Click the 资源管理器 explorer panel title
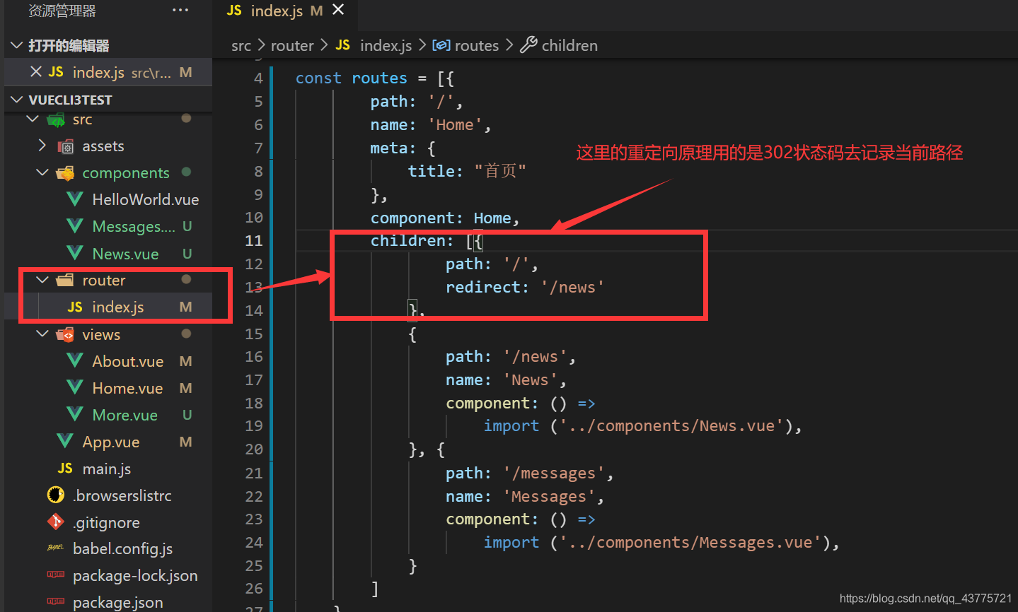 [x=62, y=11]
